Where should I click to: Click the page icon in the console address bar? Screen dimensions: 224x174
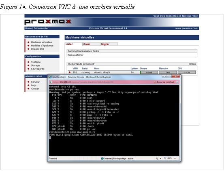click(51, 82)
